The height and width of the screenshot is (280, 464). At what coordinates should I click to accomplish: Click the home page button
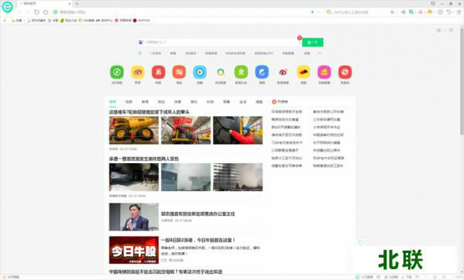[46, 12]
